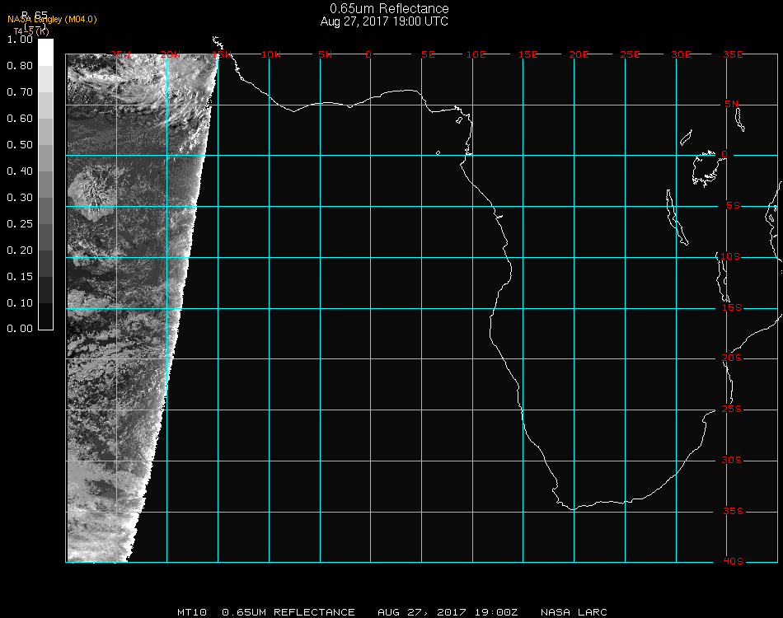783x618 pixels.
Task: Click the 1.00 colorbar label
Action: [20, 40]
